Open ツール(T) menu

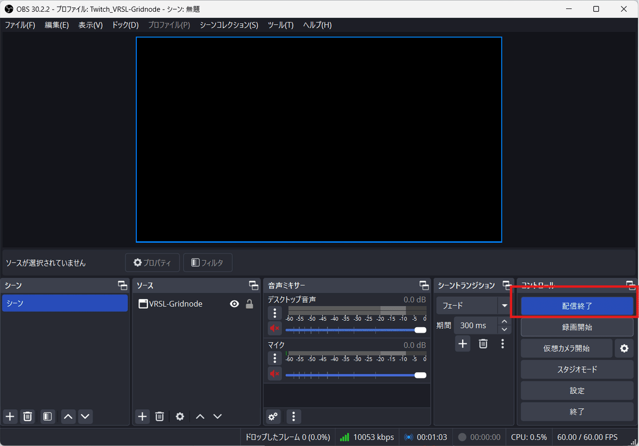click(281, 25)
